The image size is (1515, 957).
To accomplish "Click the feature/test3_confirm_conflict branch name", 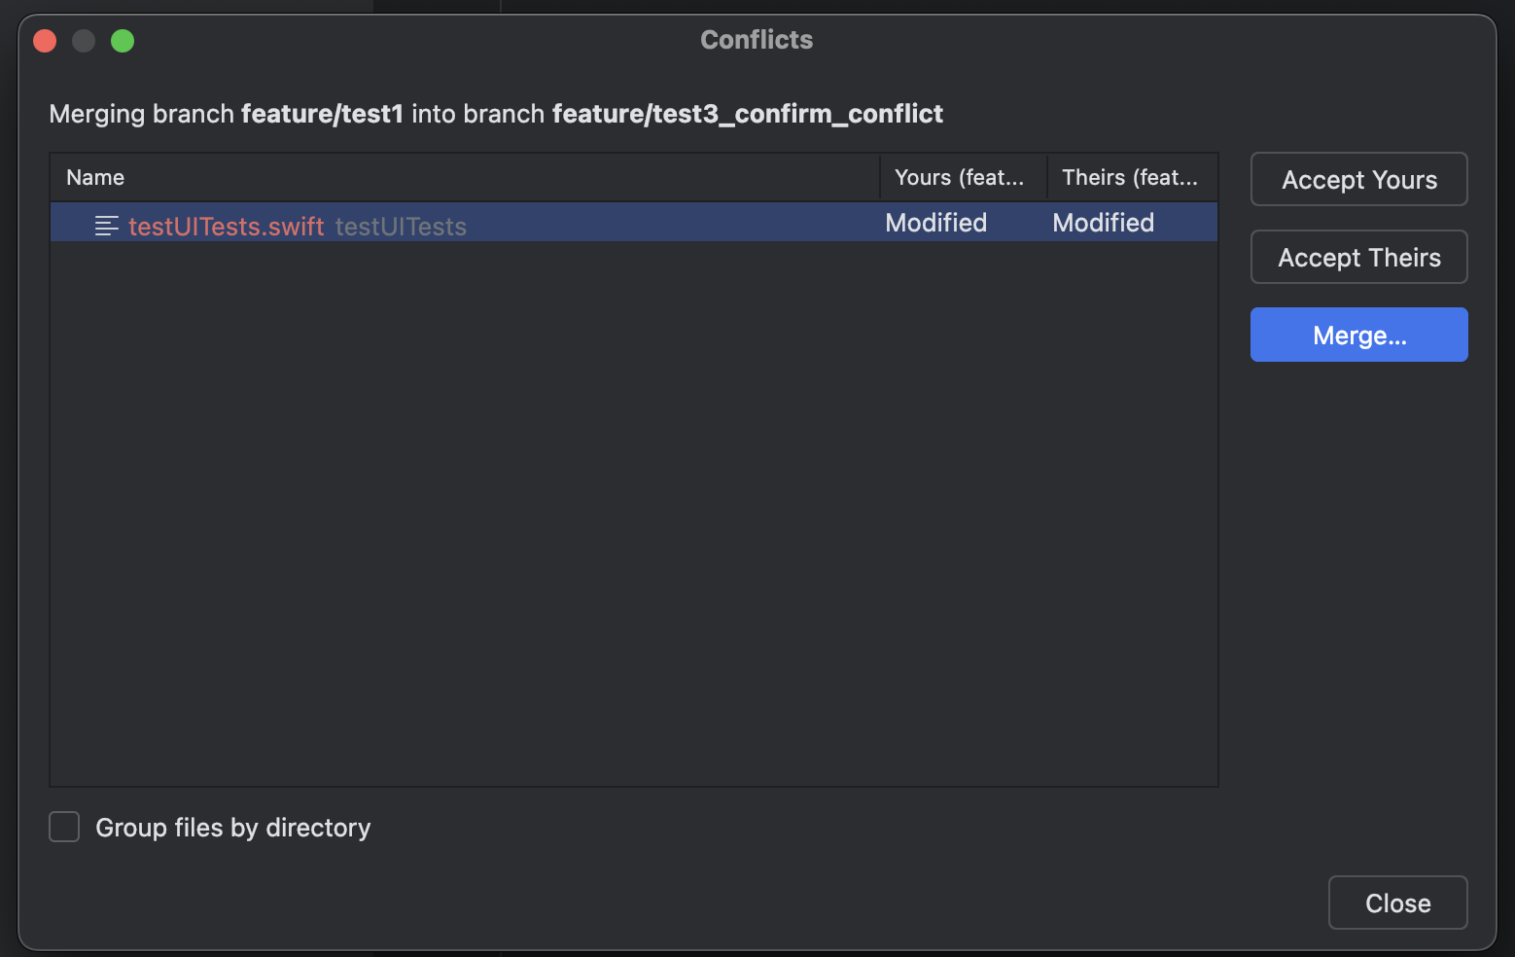I will [747, 114].
